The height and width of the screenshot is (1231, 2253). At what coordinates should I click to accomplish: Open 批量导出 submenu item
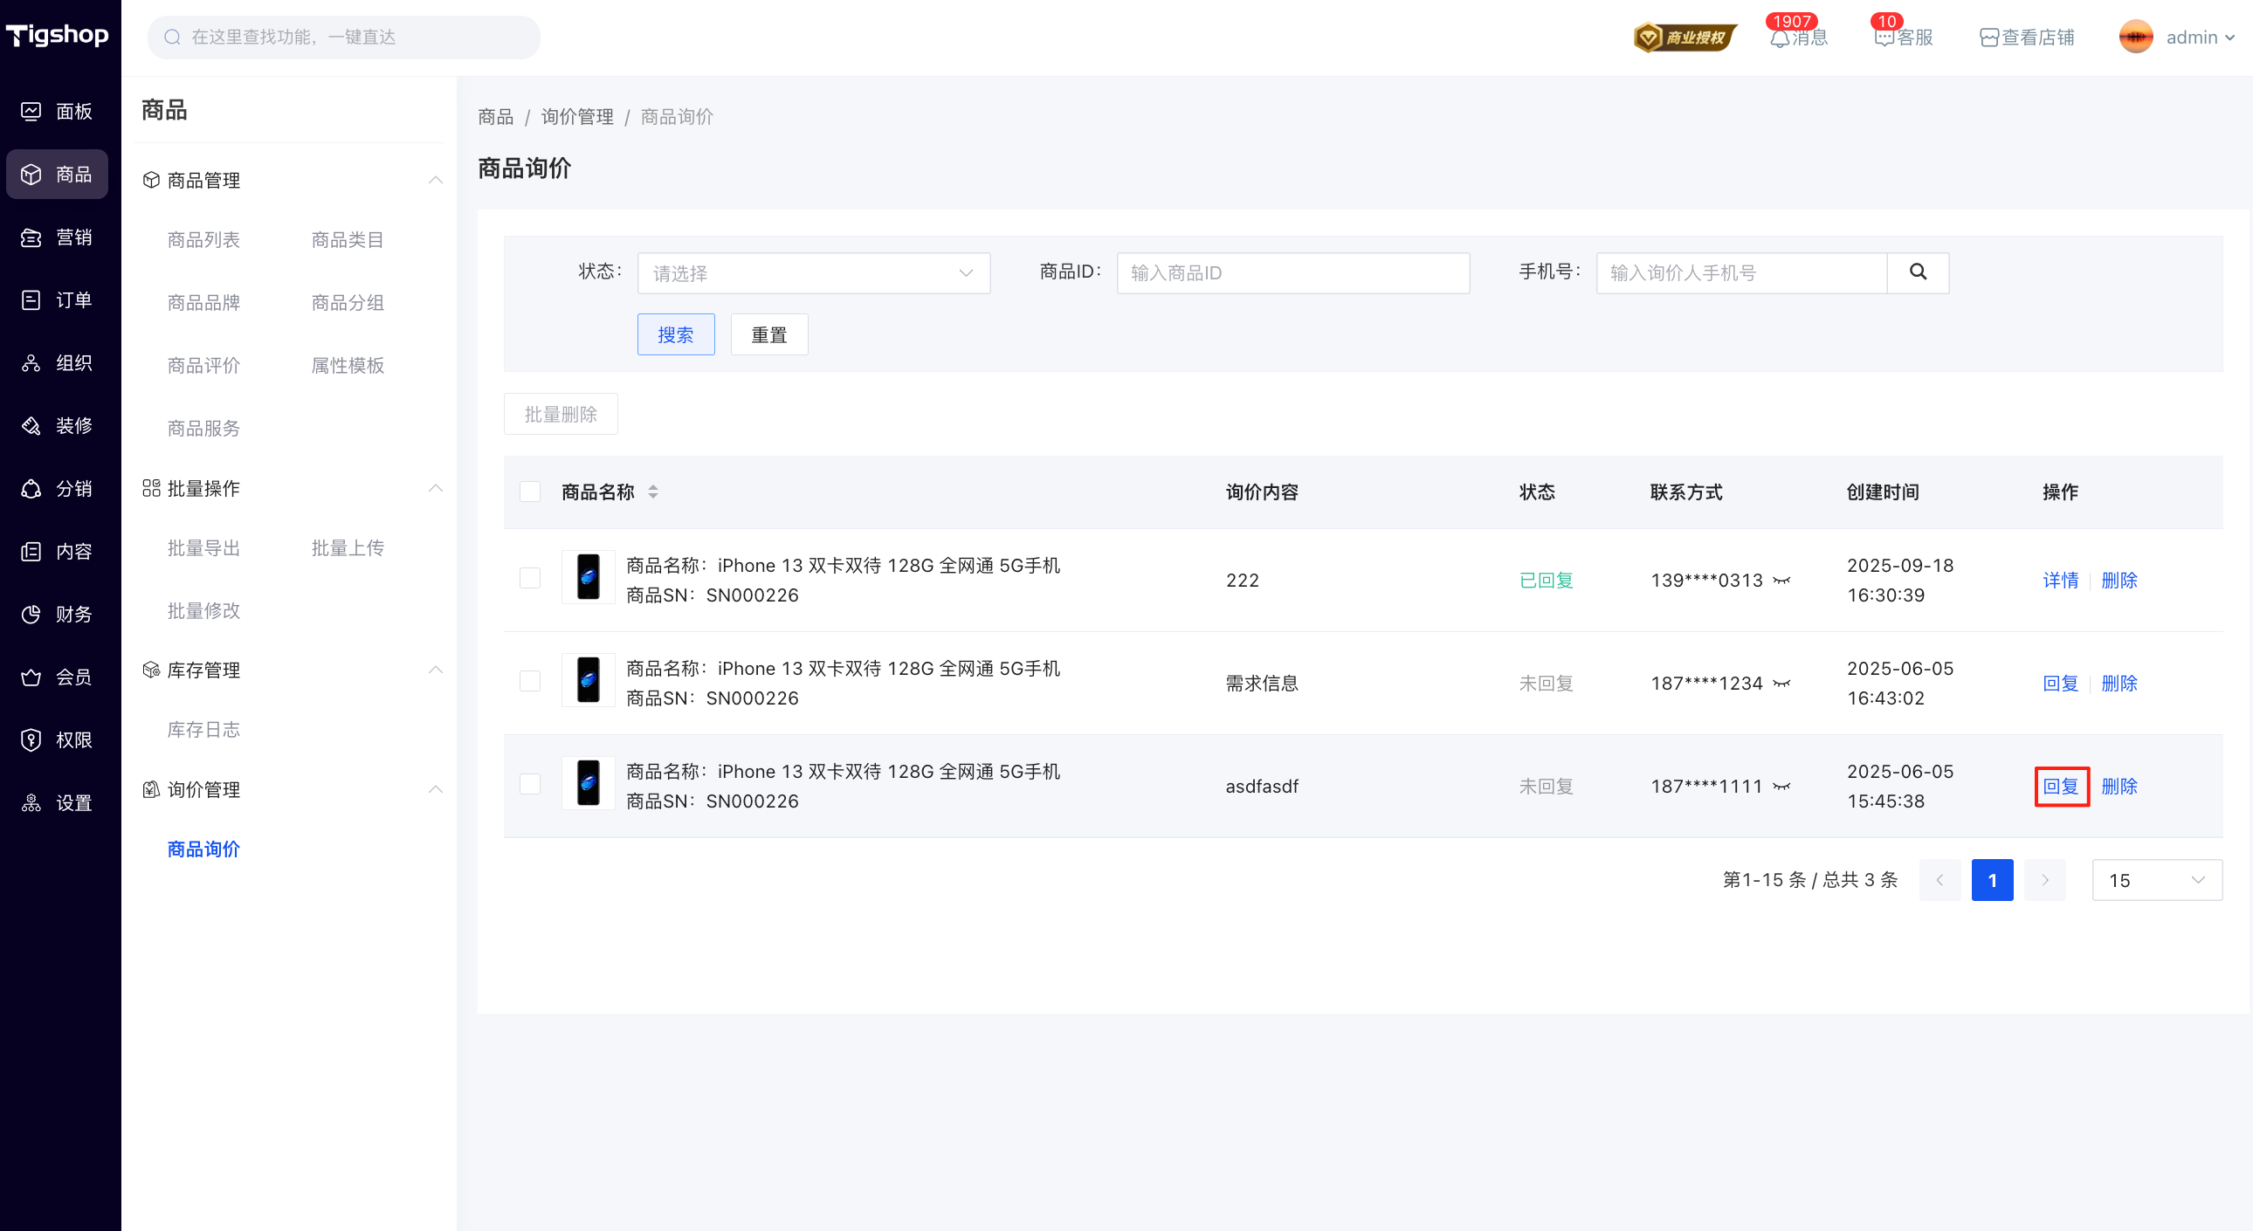[x=203, y=548]
